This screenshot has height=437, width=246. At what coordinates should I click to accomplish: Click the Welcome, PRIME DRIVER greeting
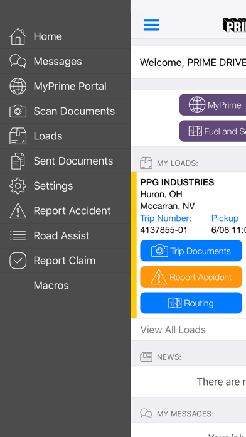[193, 62]
